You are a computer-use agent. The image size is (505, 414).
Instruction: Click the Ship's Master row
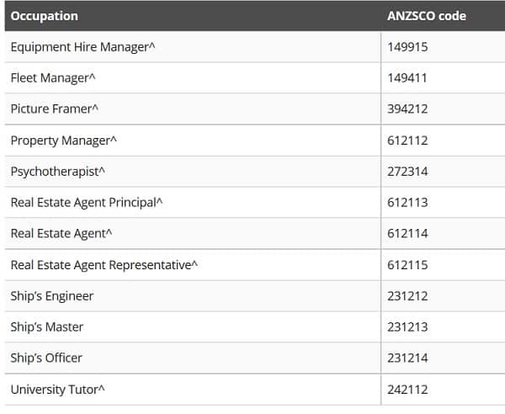click(x=255, y=327)
